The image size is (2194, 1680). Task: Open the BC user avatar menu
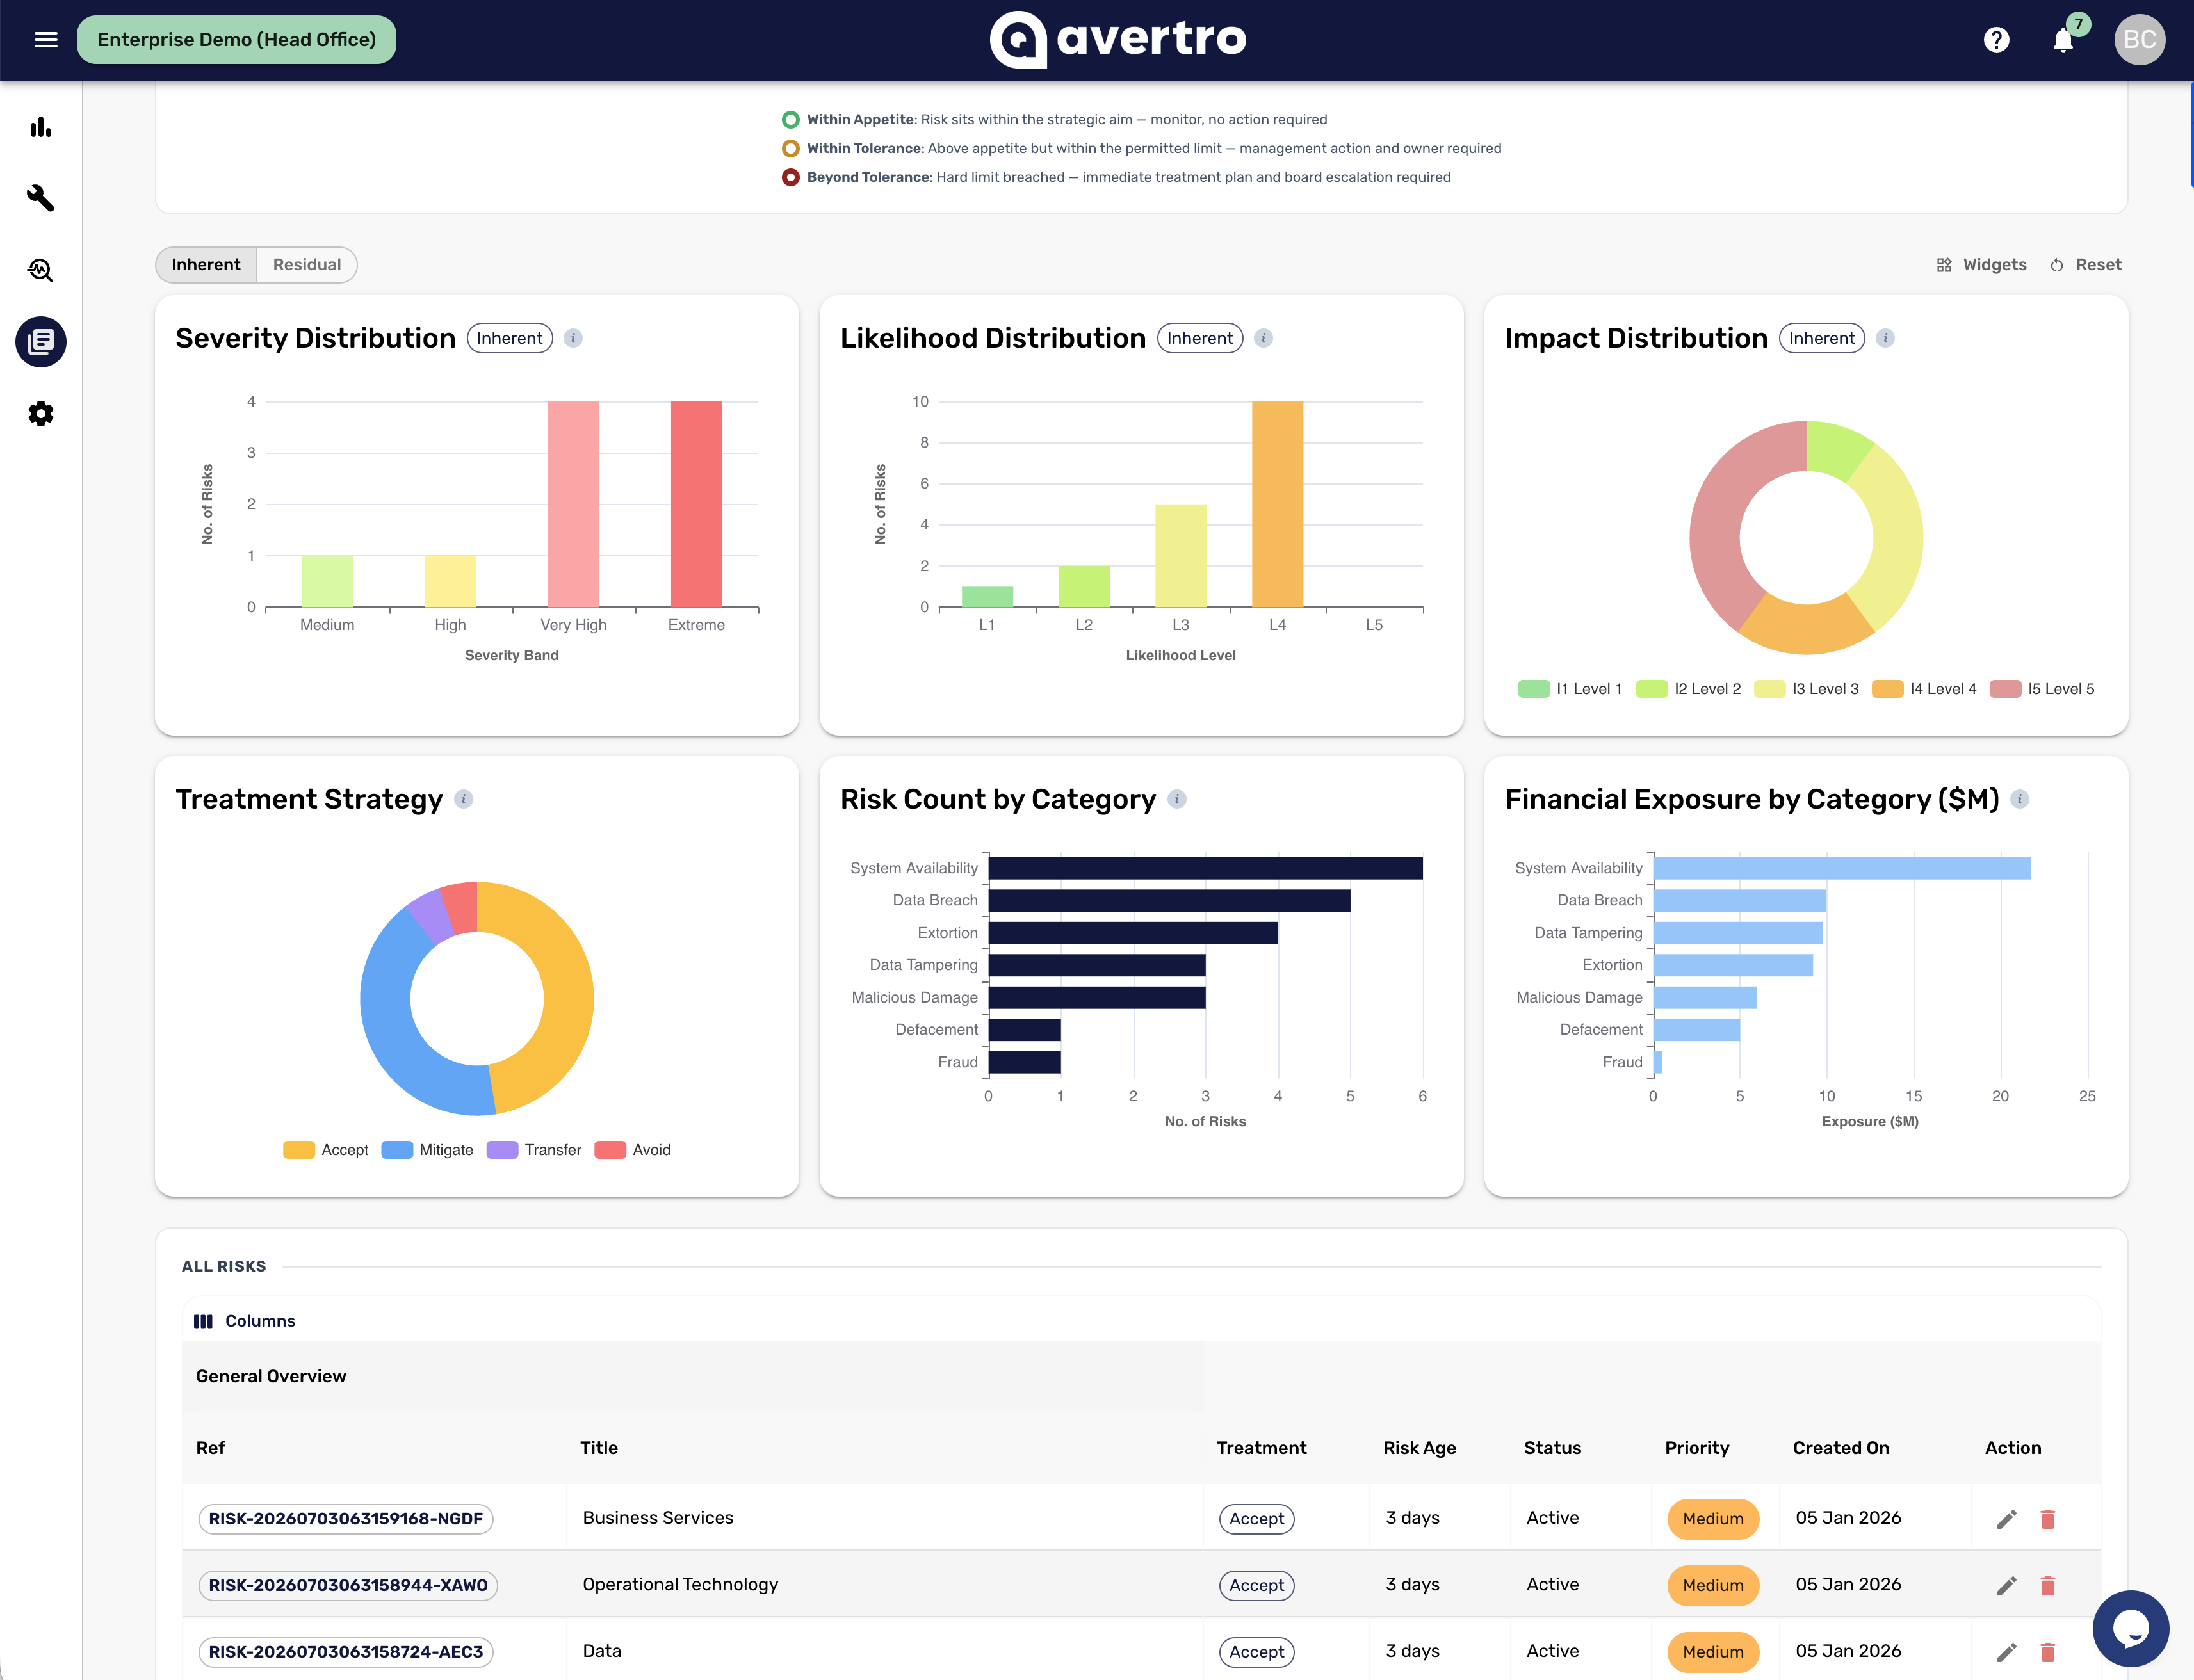2139,40
